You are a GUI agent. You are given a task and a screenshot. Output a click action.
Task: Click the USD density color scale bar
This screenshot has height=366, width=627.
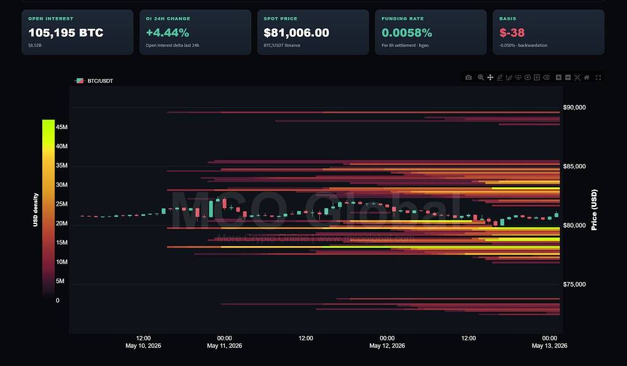click(x=48, y=210)
